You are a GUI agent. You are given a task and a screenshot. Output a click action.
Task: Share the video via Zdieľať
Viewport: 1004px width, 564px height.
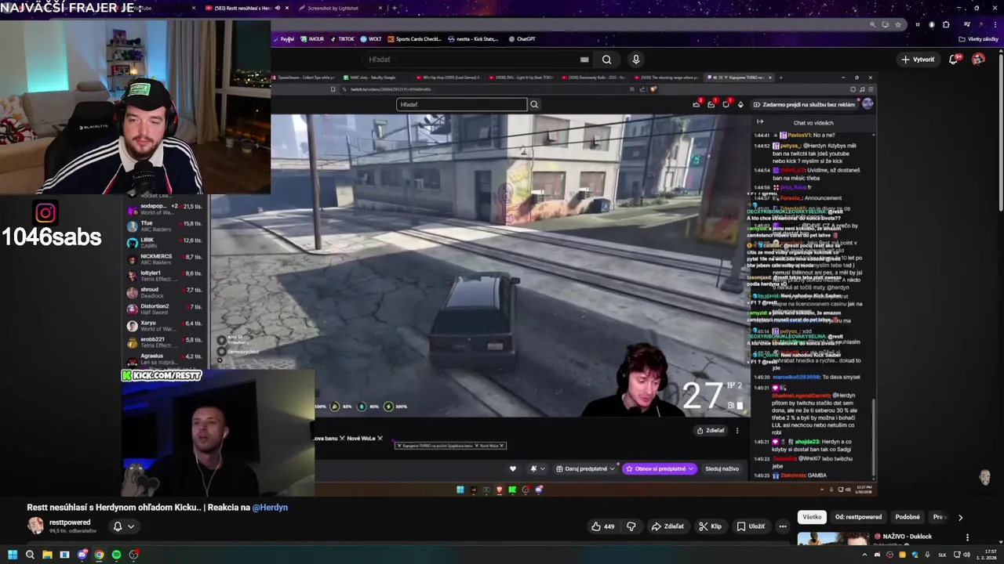[668, 526]
